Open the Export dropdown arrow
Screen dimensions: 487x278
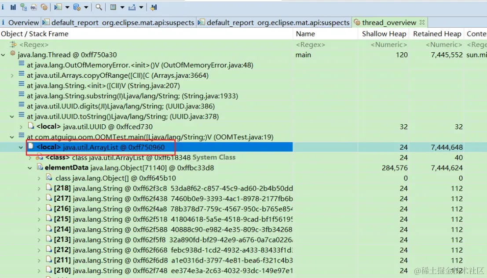pyautogui.click(x=141, y=7)
